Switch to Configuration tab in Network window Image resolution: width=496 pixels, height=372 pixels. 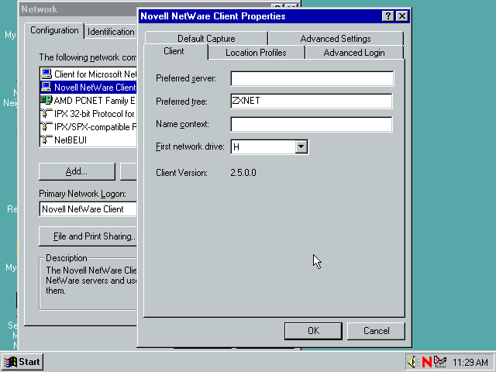tap(54, 30)
